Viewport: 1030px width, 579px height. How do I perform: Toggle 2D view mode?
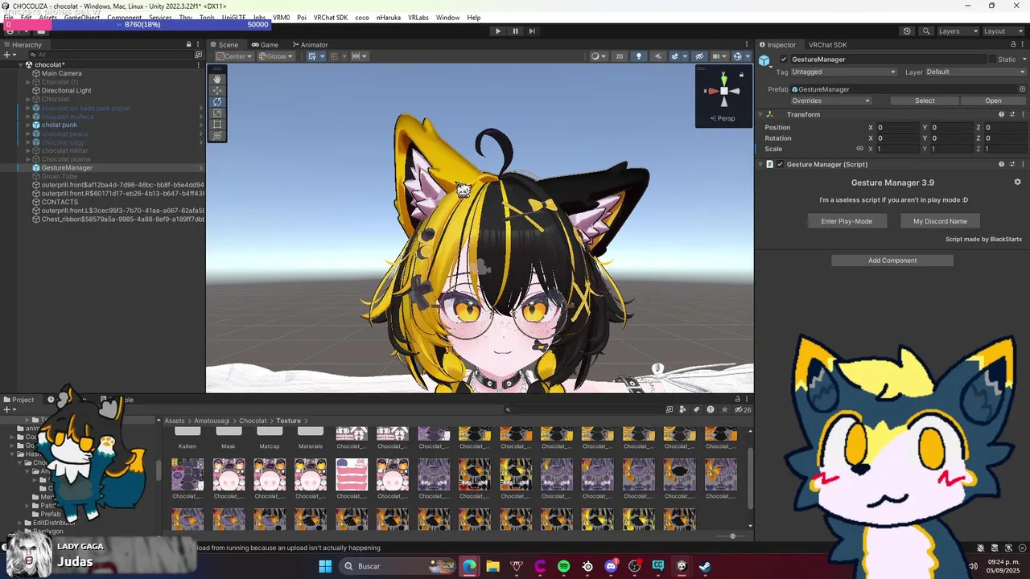pos(619,56)
